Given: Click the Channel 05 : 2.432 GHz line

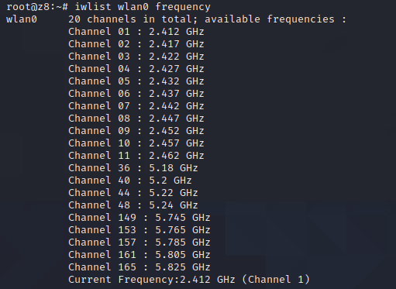Looking at the screenshot, I should click(136, 81).
